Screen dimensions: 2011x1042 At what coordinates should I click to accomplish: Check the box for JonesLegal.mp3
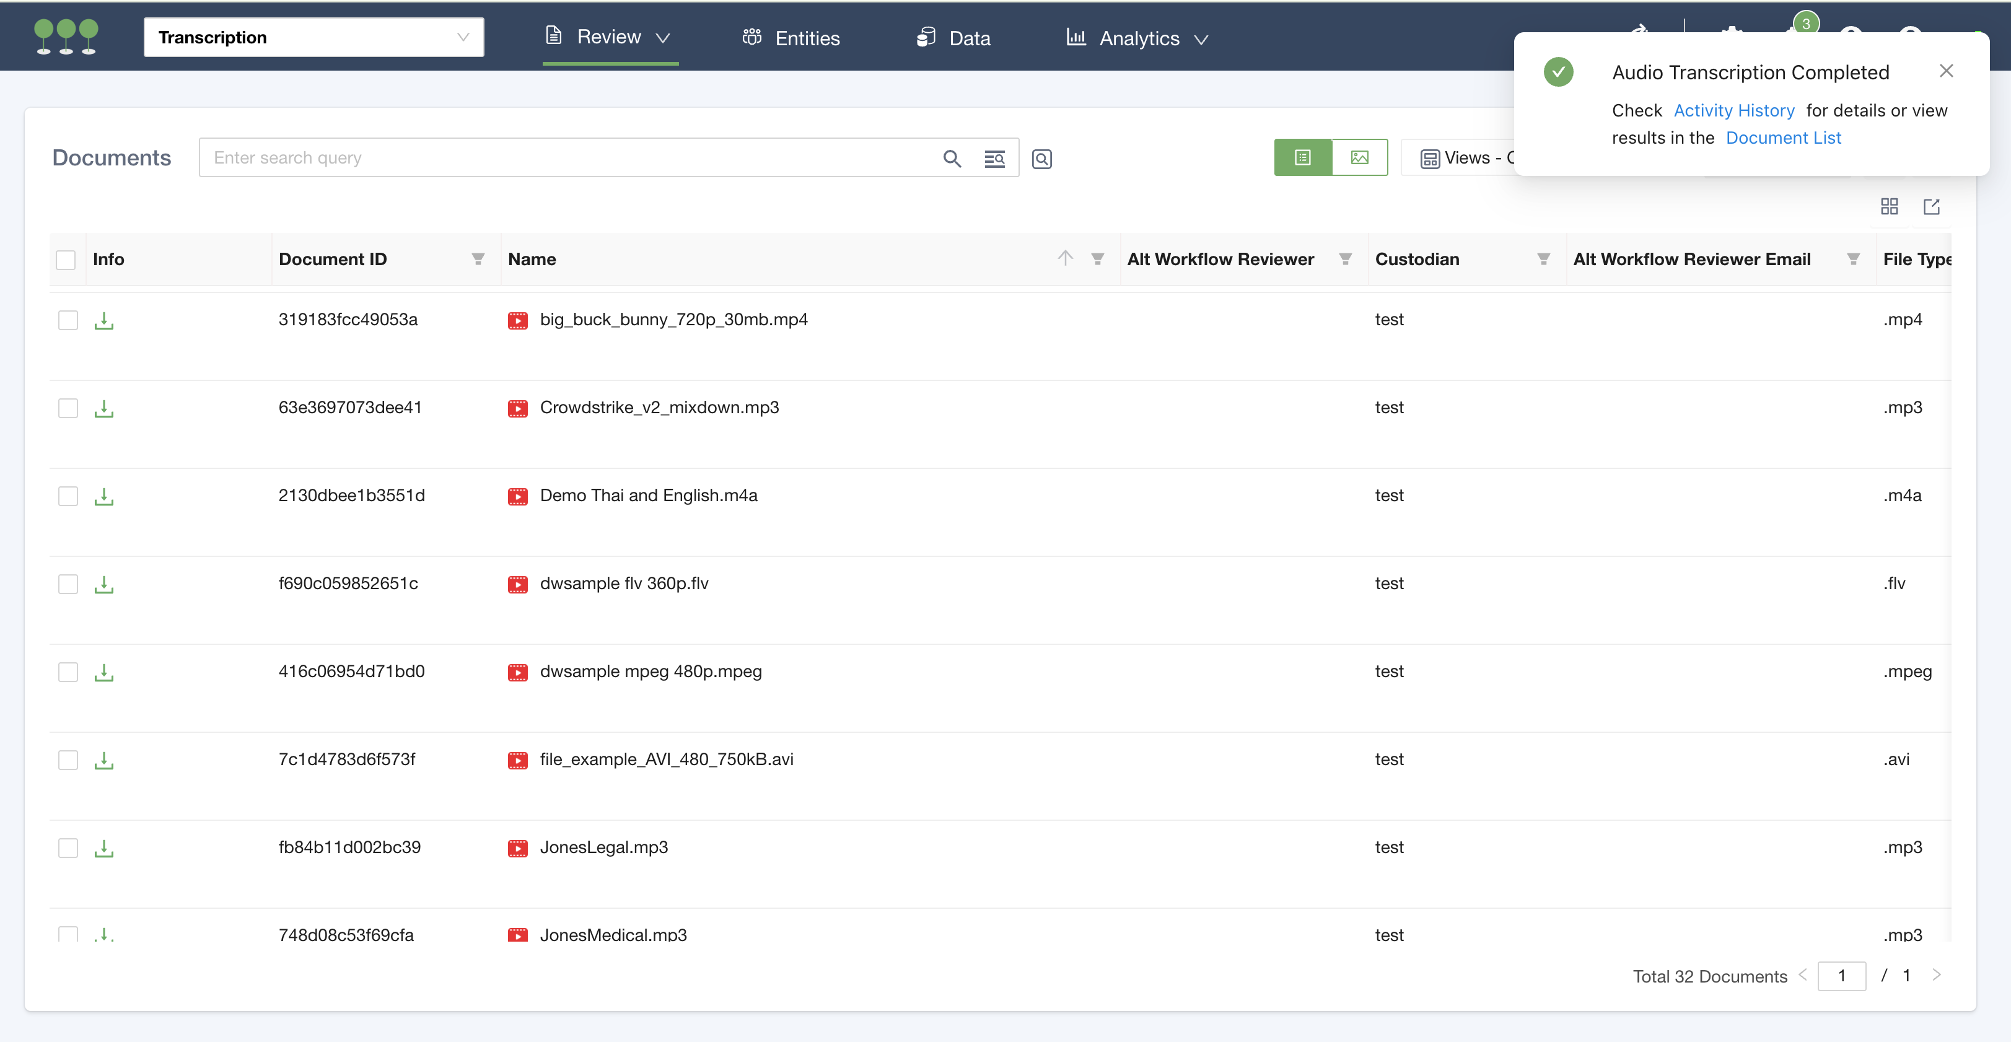coord(68,847)
